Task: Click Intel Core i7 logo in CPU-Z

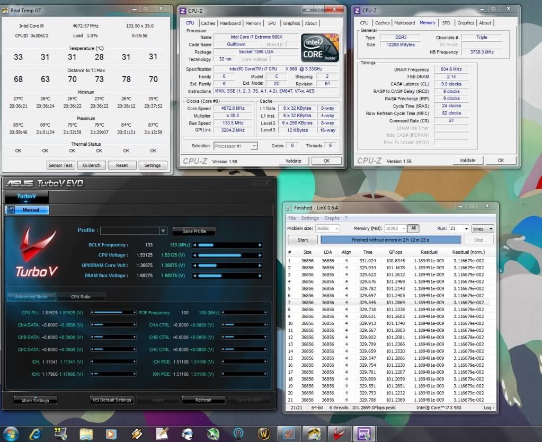Action: [x=319, y=48]
